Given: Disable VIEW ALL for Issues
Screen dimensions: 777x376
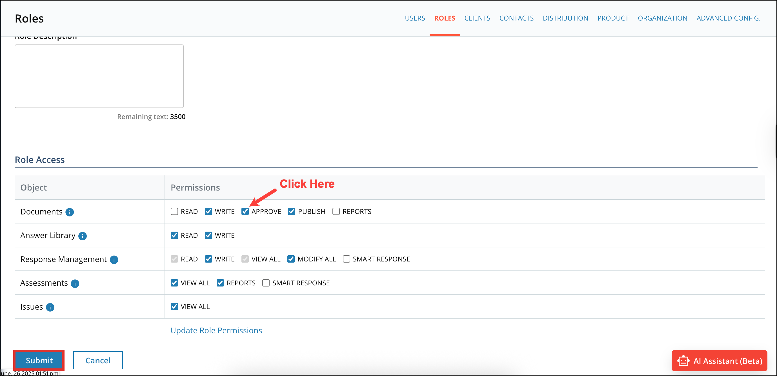Looking at the screenshot, I should point(174,306).
